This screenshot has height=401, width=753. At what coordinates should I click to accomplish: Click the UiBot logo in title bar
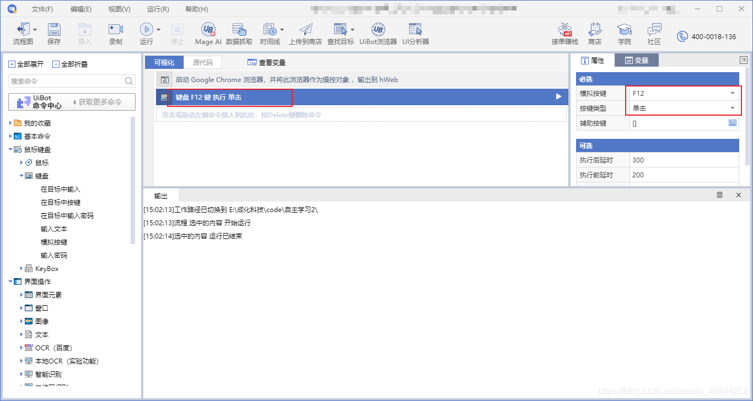click(12, 9)
